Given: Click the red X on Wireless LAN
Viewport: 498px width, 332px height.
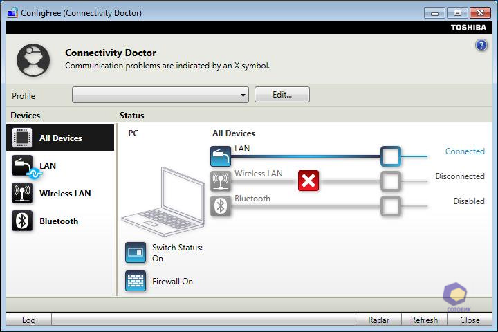Looking at the screenshot, I should point(308,181).
